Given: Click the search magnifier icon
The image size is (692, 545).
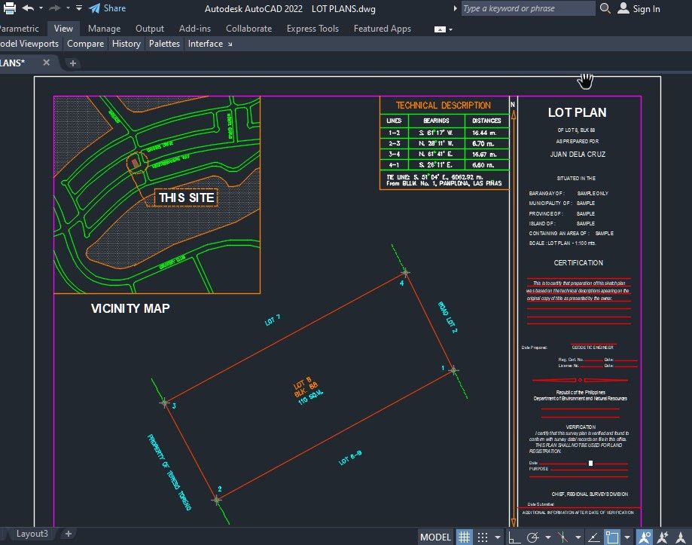Looking at the screenshot, I should [x=605, y=8].
